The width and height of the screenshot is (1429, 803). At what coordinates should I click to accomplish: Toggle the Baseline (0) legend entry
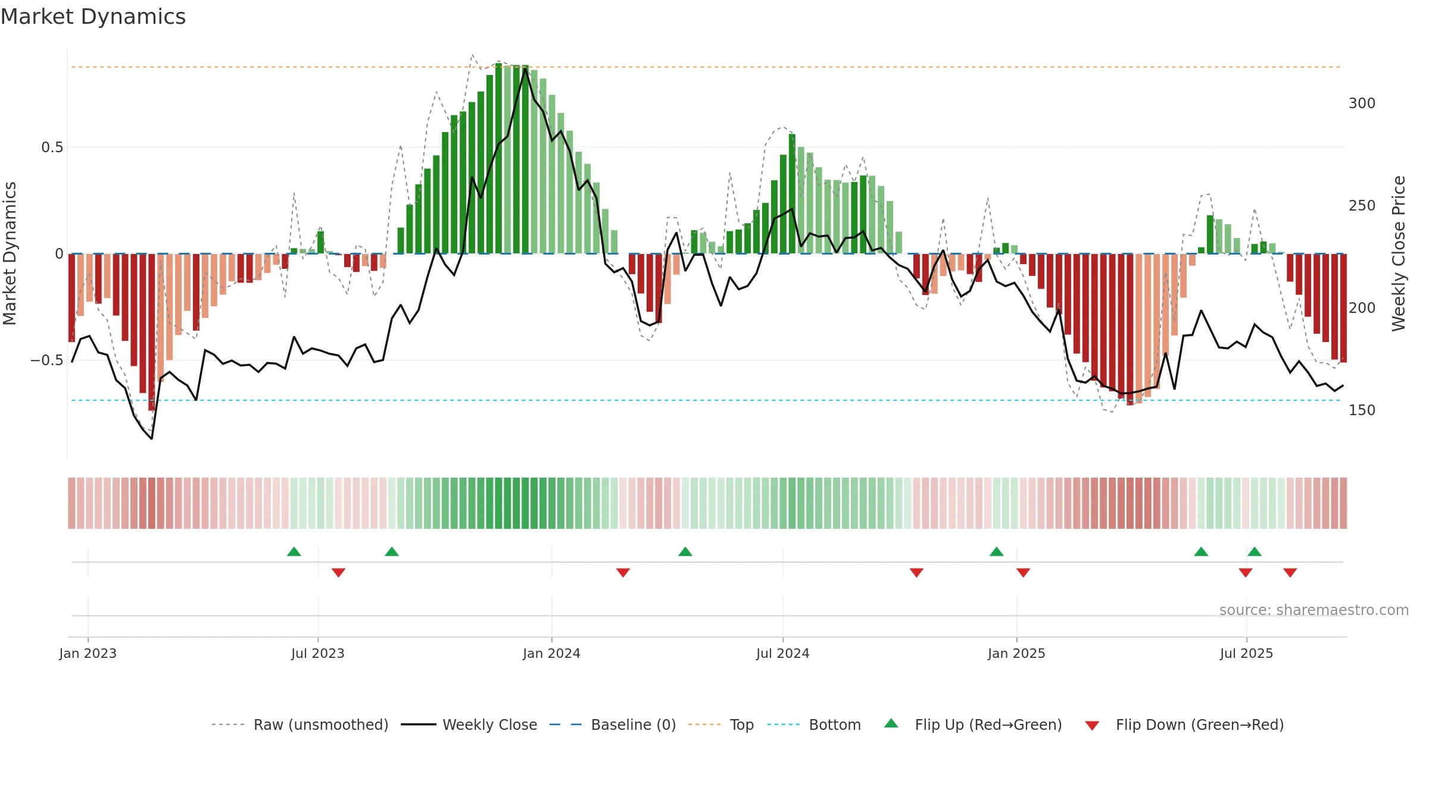(613, 724)
